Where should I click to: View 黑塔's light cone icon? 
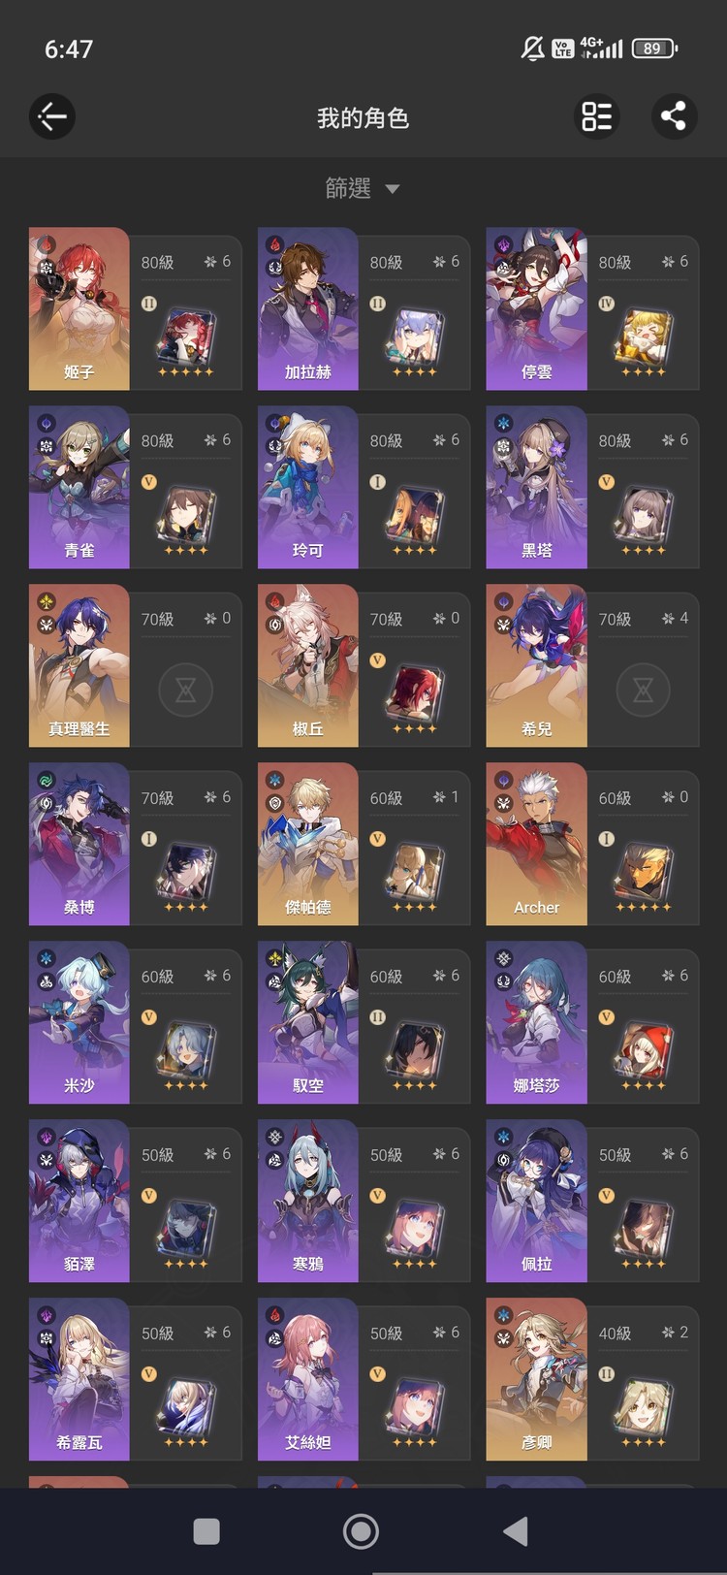[643, 515]
